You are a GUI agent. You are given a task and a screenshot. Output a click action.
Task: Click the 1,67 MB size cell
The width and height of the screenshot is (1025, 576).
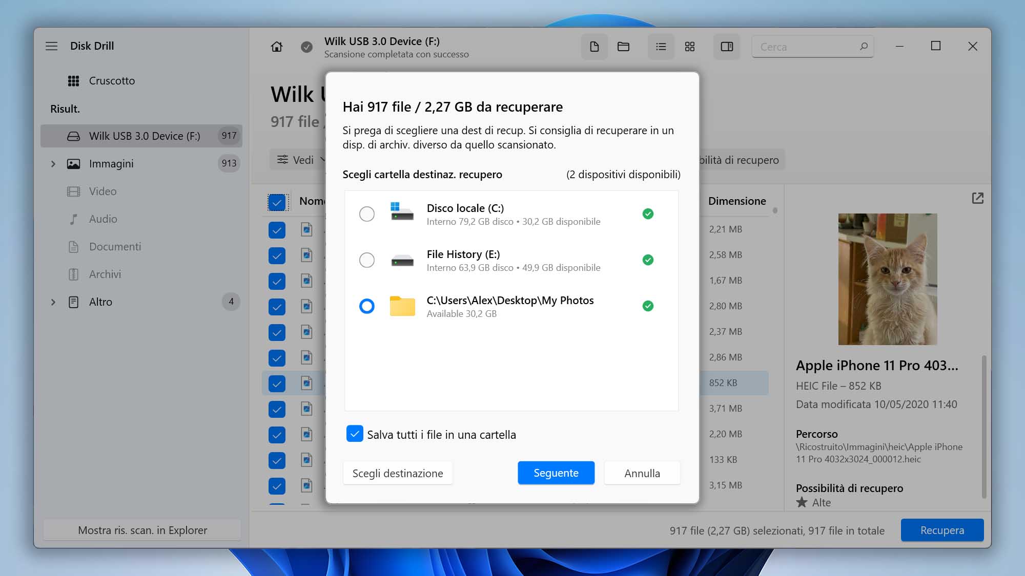725,281
